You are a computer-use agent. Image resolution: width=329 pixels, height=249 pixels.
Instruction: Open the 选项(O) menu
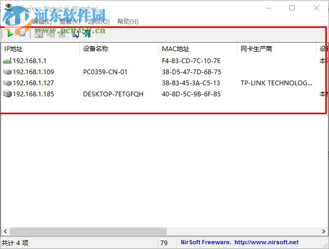tap(99, 21)
